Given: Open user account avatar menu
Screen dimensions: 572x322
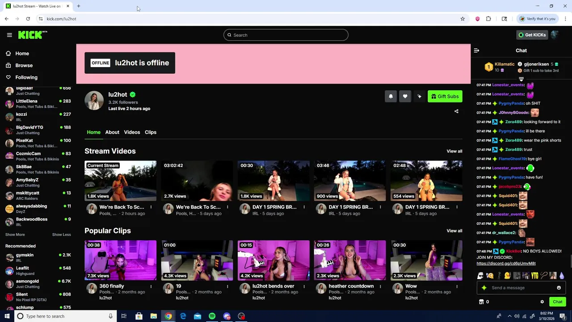Looking at the screenshot, I should (x=555, y=35).
